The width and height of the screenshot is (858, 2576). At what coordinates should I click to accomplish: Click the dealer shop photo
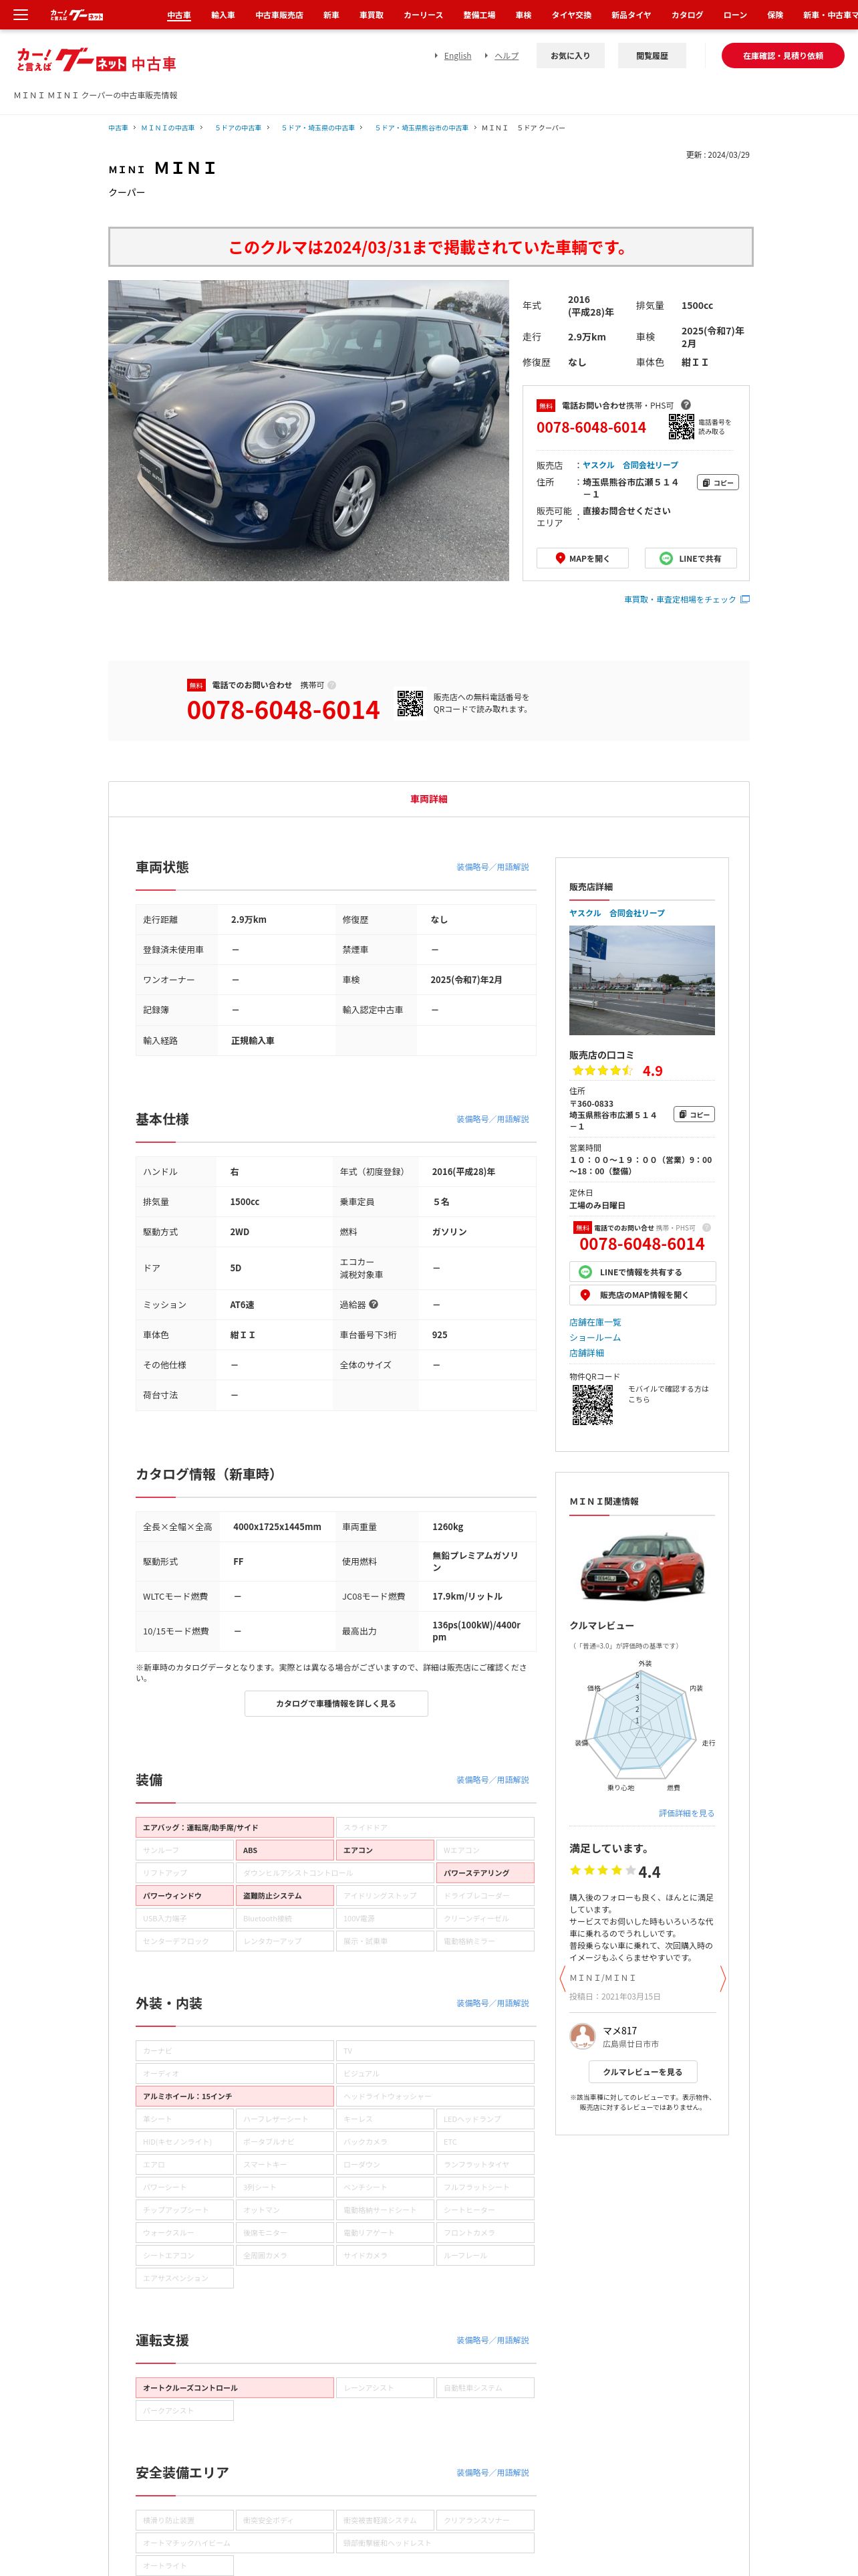coord(642,980)
